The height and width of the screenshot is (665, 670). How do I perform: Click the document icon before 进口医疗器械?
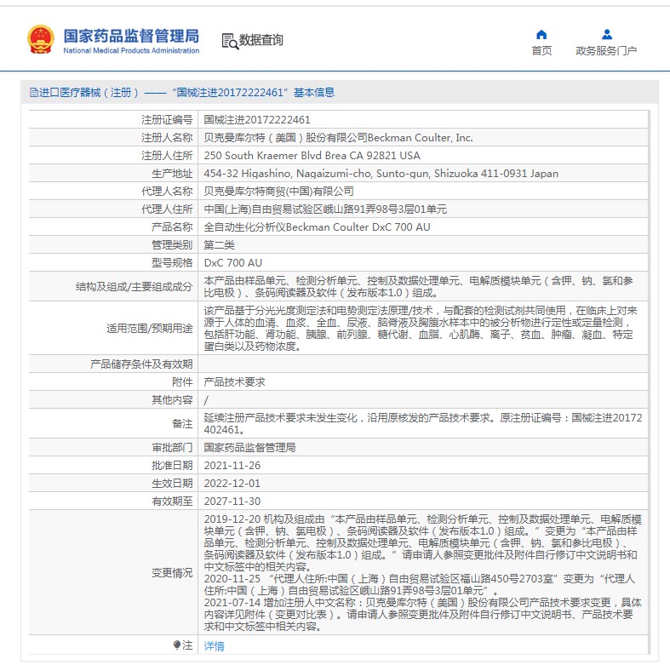34,92
